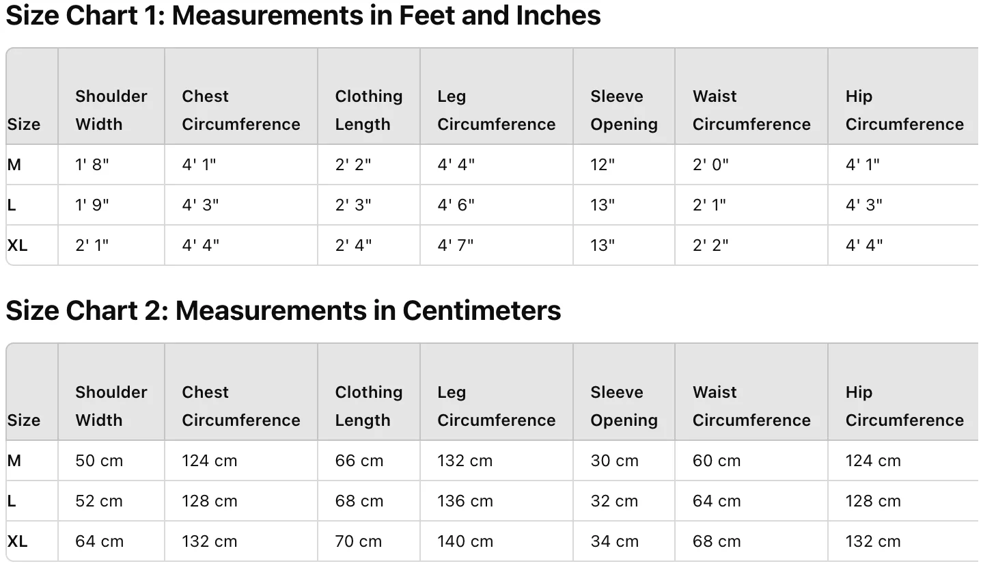Click the 60 cm waist circumference cell
This screenshot has width=996, height=581.
(x=716, y=461)
